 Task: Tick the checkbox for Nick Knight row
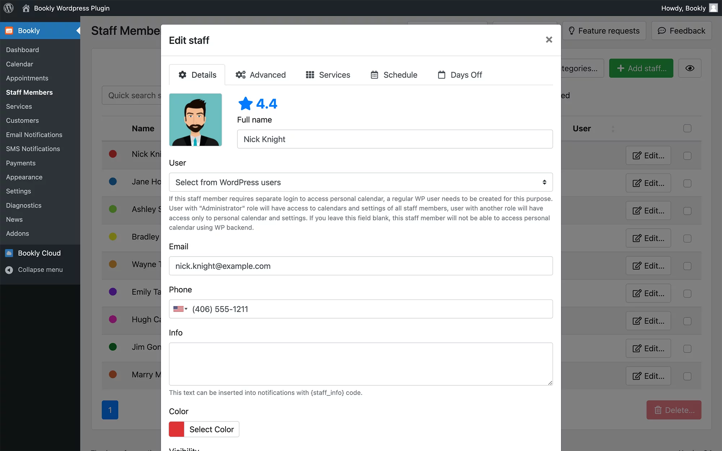(x=687, y=156)
